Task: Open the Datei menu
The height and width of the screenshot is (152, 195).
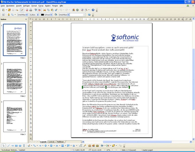Action: [x=3, y=6]
